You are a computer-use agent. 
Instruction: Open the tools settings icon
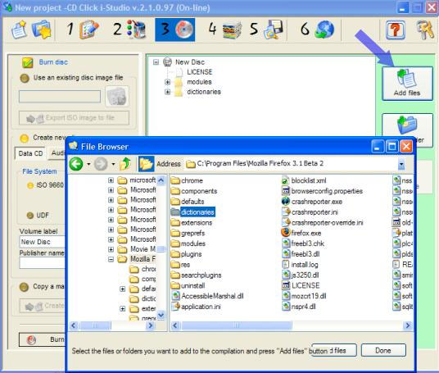tap(425, 30)
